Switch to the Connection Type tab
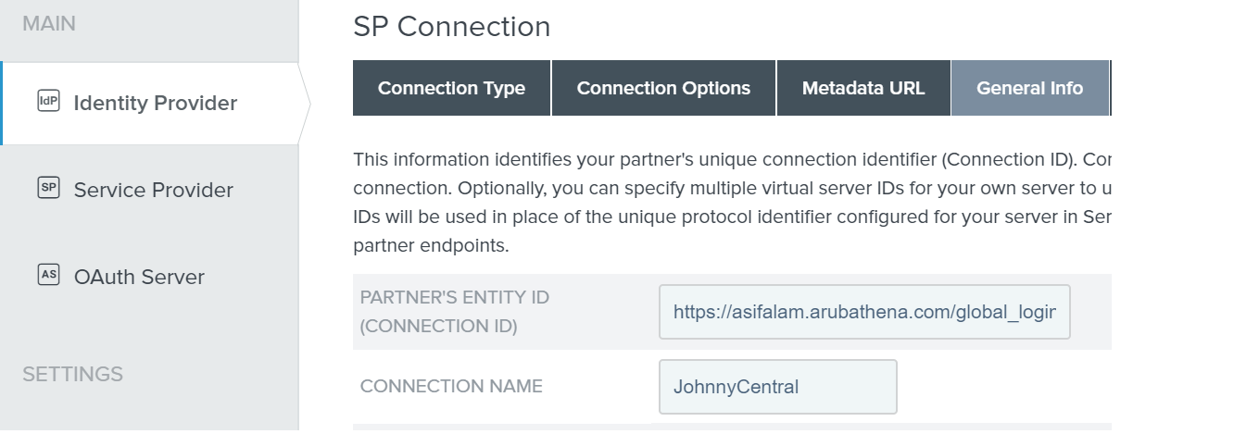 [x=451, y=88]
